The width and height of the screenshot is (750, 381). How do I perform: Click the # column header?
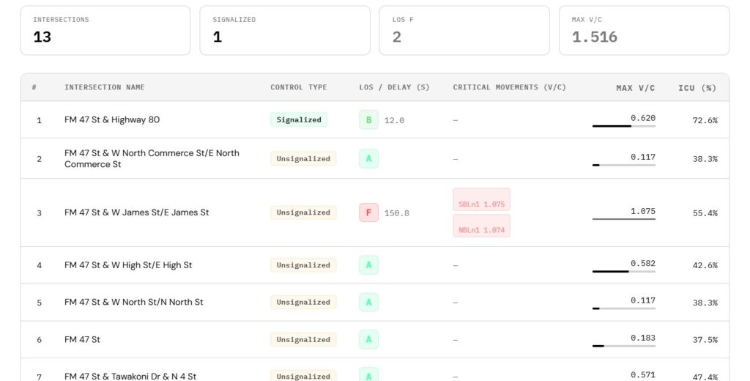[x=34, y=87]
